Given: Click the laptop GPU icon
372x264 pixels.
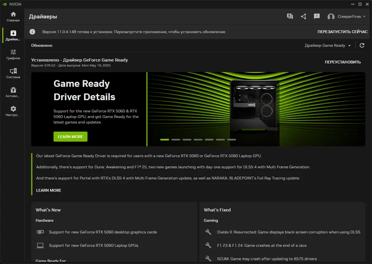Looking at the screenshot, I should pyautogui.click(x=40, y=245).
